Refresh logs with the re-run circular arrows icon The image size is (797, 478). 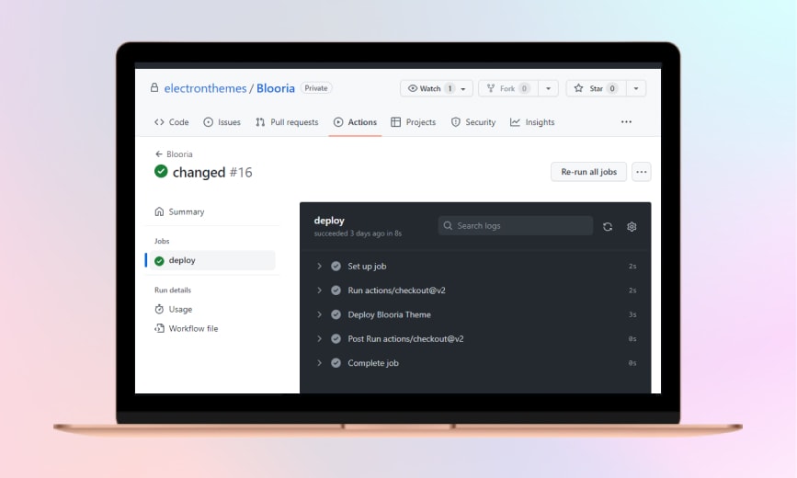(x=608, y=227)
